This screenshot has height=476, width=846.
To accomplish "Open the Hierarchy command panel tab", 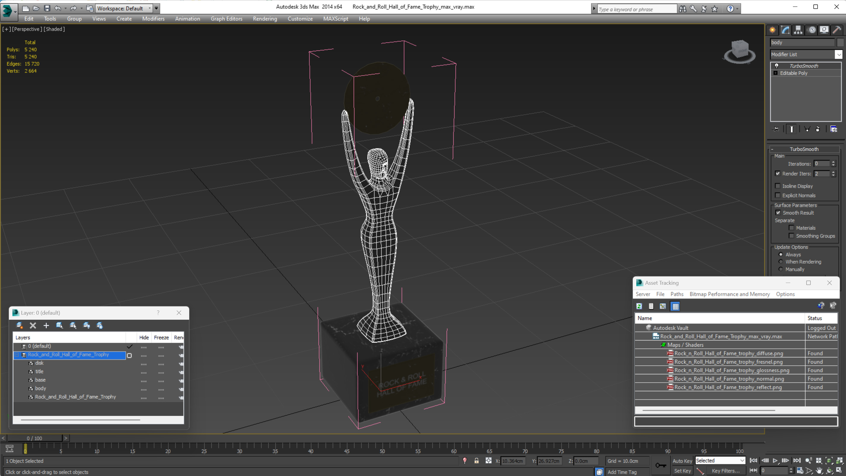I will tap(798, 30).
